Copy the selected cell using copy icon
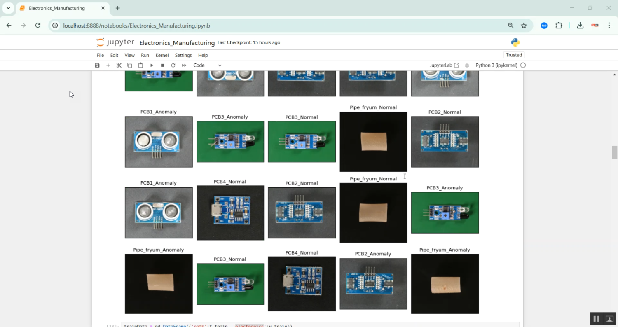This screenshot has width=618, height=327. pyautogui.click(x=130, y=65)
